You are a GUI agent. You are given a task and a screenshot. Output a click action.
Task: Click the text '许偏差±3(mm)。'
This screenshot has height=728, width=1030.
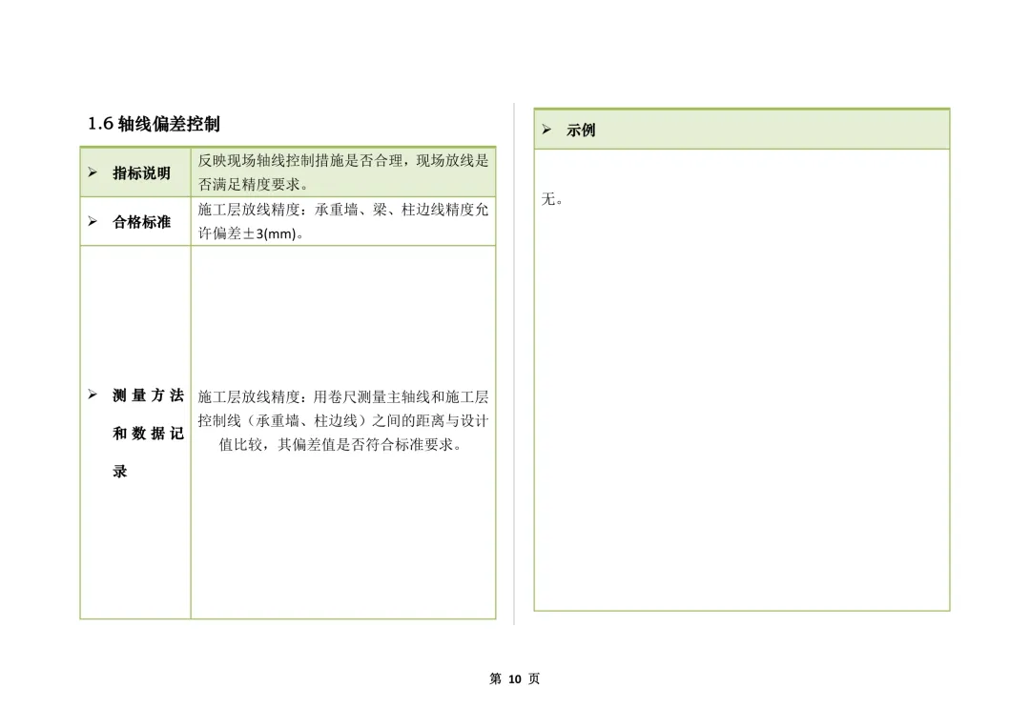tap(252, 233)
